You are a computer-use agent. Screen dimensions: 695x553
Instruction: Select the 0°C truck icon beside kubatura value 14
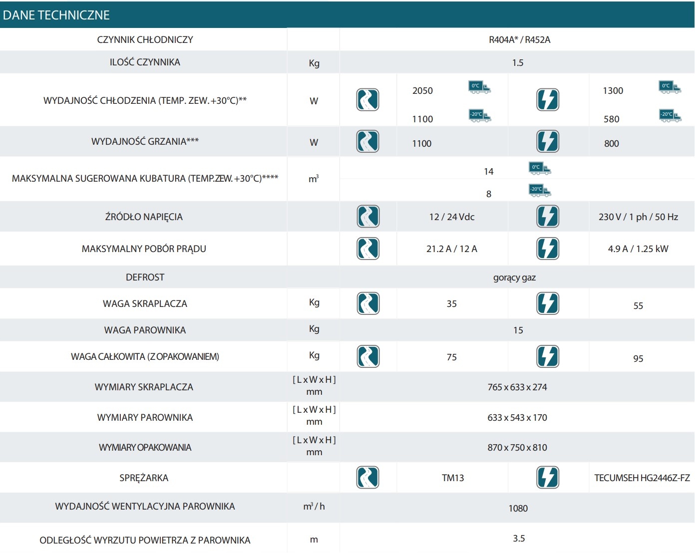539,168
